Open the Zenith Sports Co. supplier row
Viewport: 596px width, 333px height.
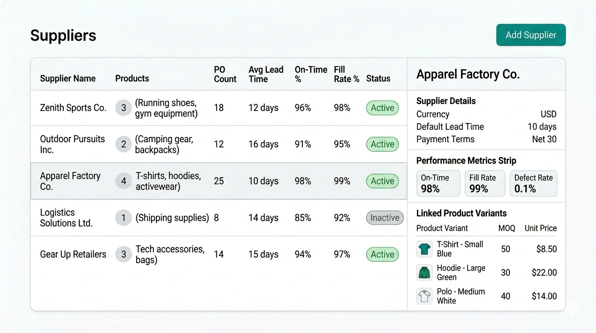[73, 108]
